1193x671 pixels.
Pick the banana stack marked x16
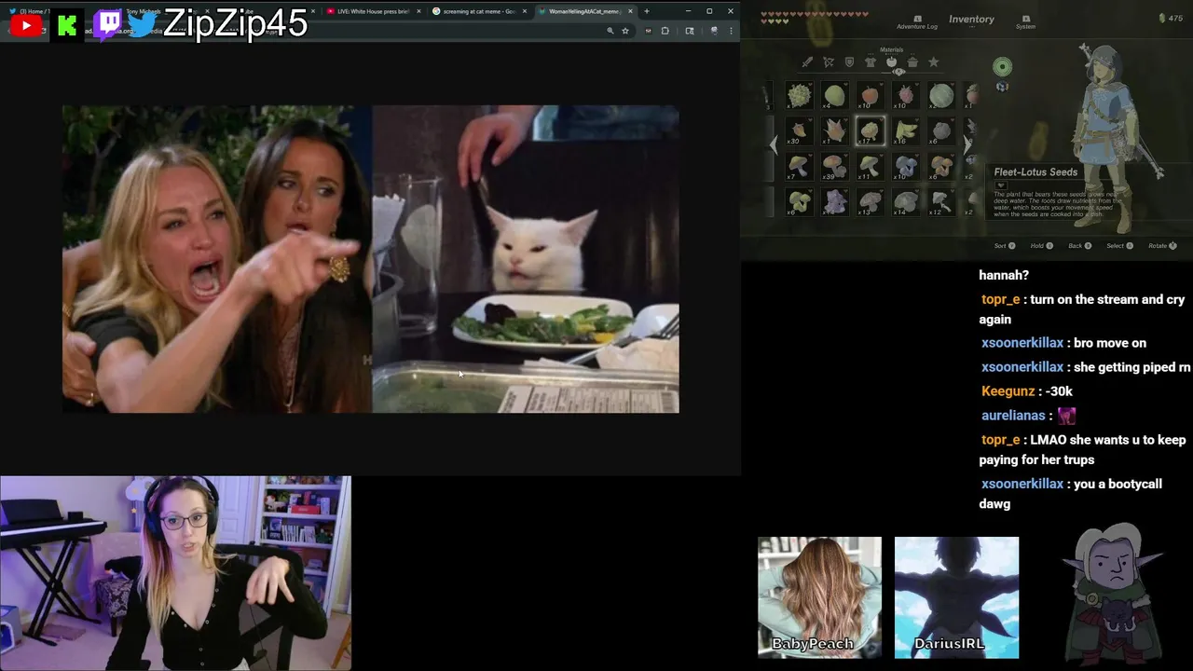click(x=905, y=131)
